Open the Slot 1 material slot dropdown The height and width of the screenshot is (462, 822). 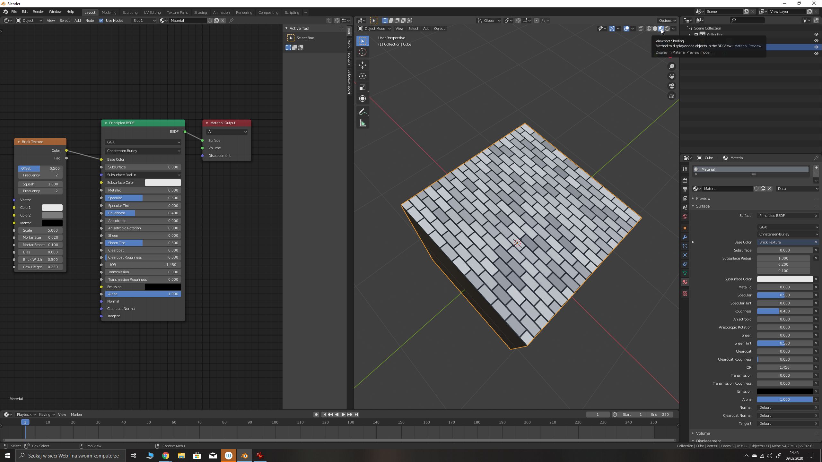point(144,21)
